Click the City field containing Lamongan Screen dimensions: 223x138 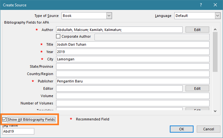[x=133, y=59]
